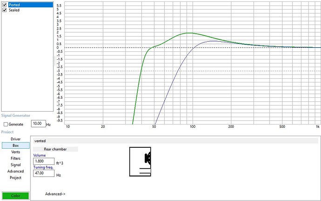The width and height of the screenshot is (321, 201).
Task: Switch to the Advanced tab
Action: pos(16,171)
